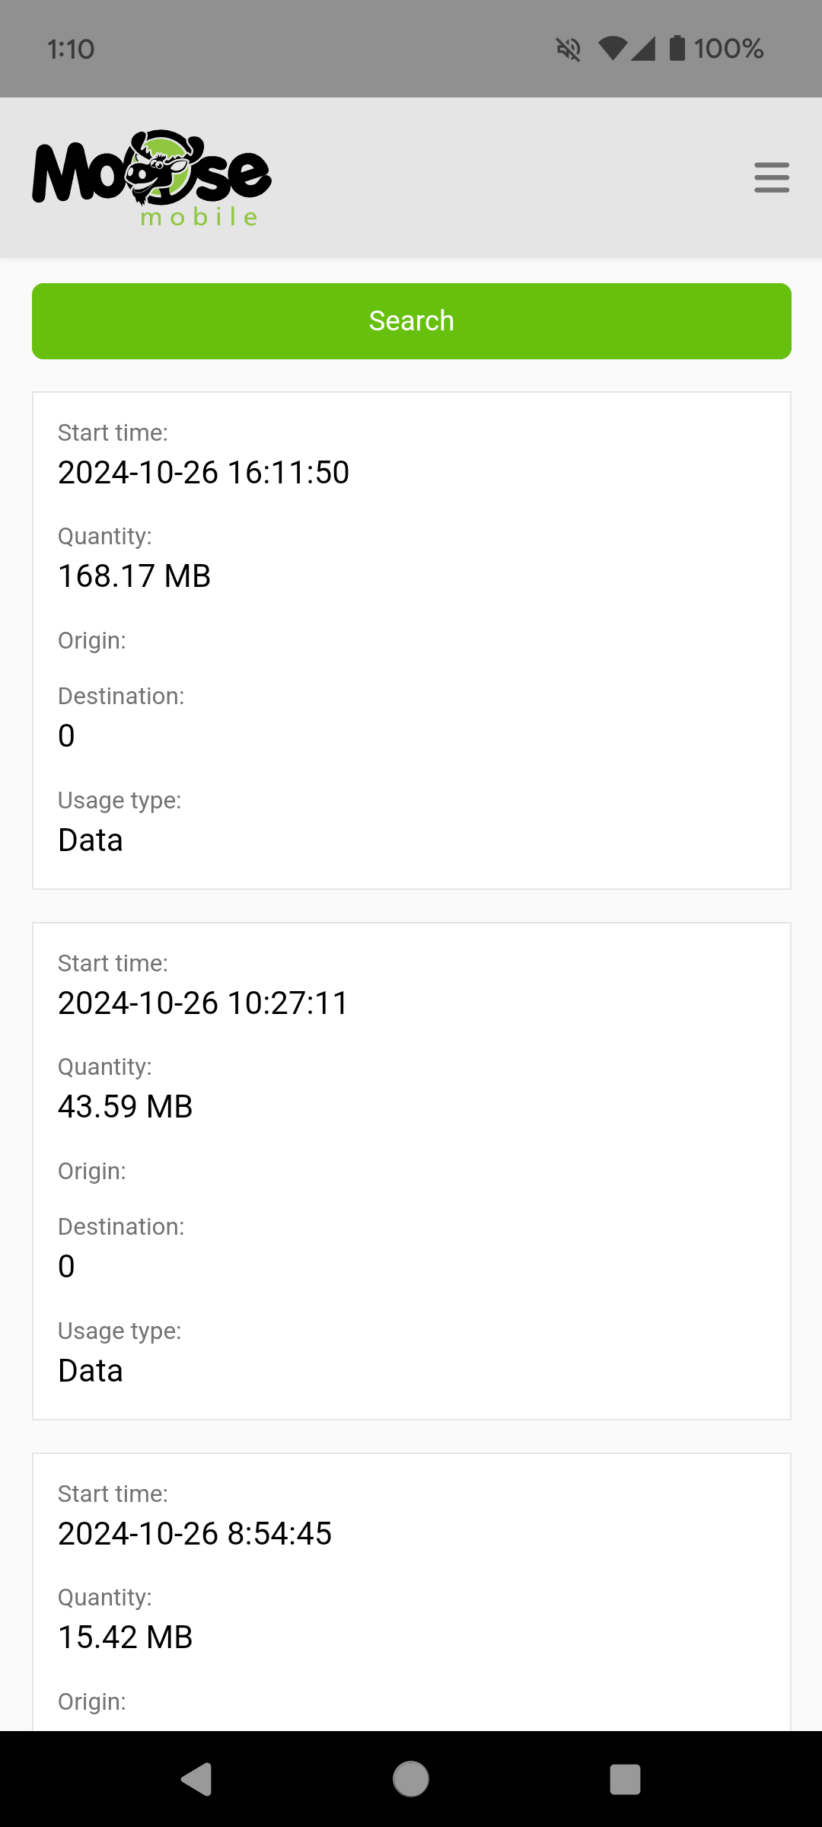Tap the 1:10 clock in status bar
This screenshot has height=1827, width=822.
pos(71,49)
